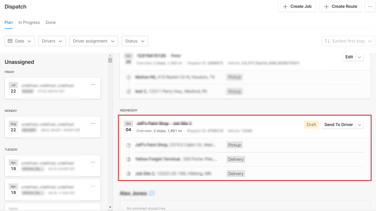Viewport: 376px width, 211px height.
Task: Expand the chevron next to Send To Driver
Action: pos(360,125)
